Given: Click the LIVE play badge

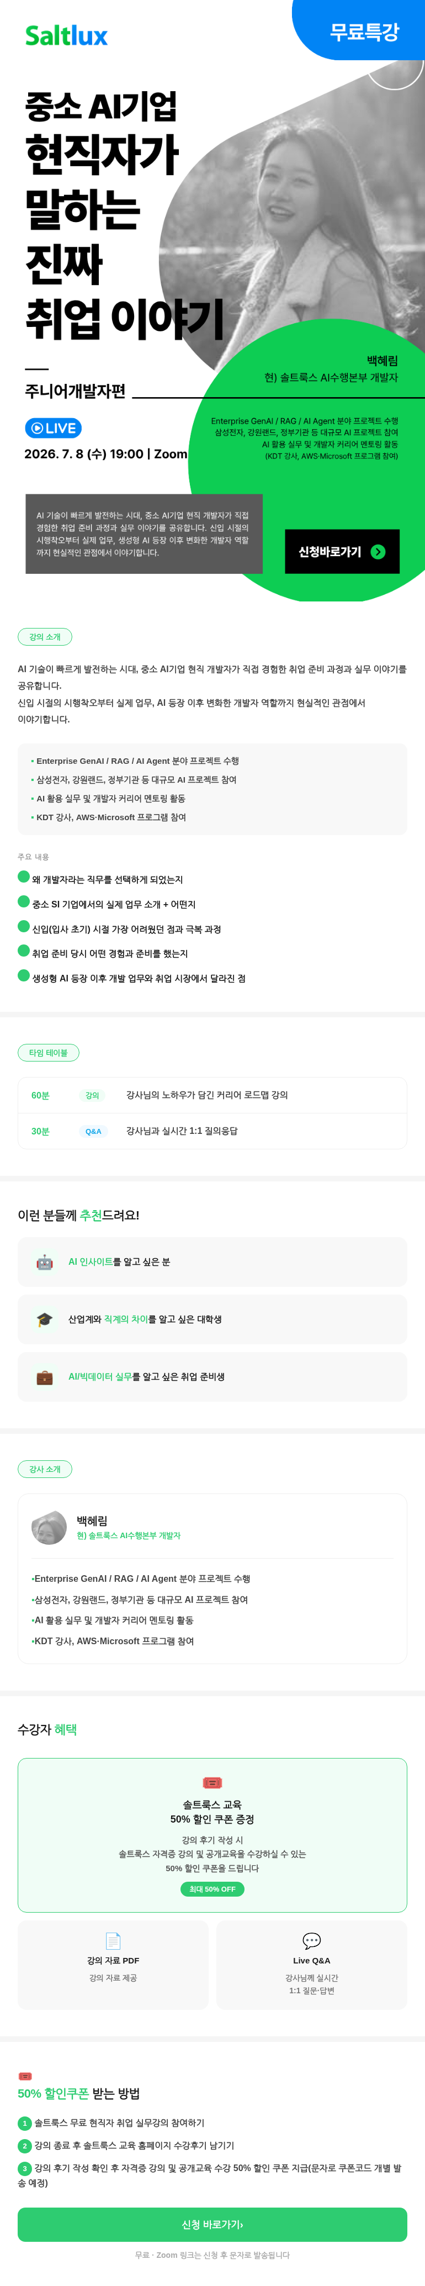Looking at the screenshot, I should tap(53, 427).
